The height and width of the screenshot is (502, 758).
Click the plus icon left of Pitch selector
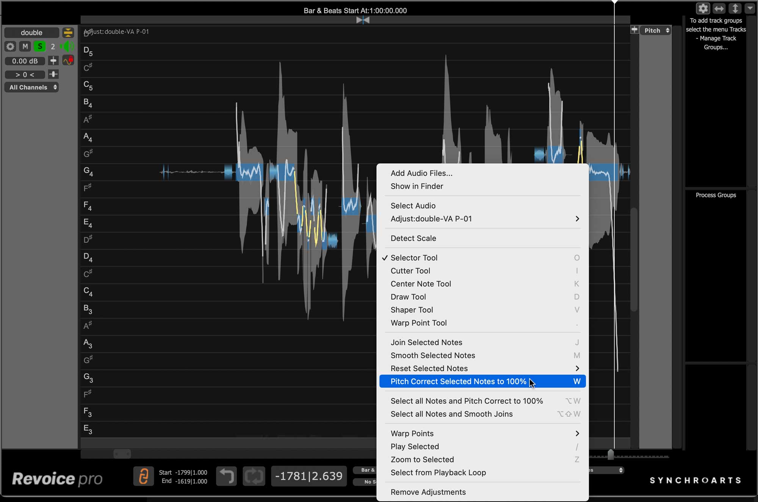click(x=634, y=30)
